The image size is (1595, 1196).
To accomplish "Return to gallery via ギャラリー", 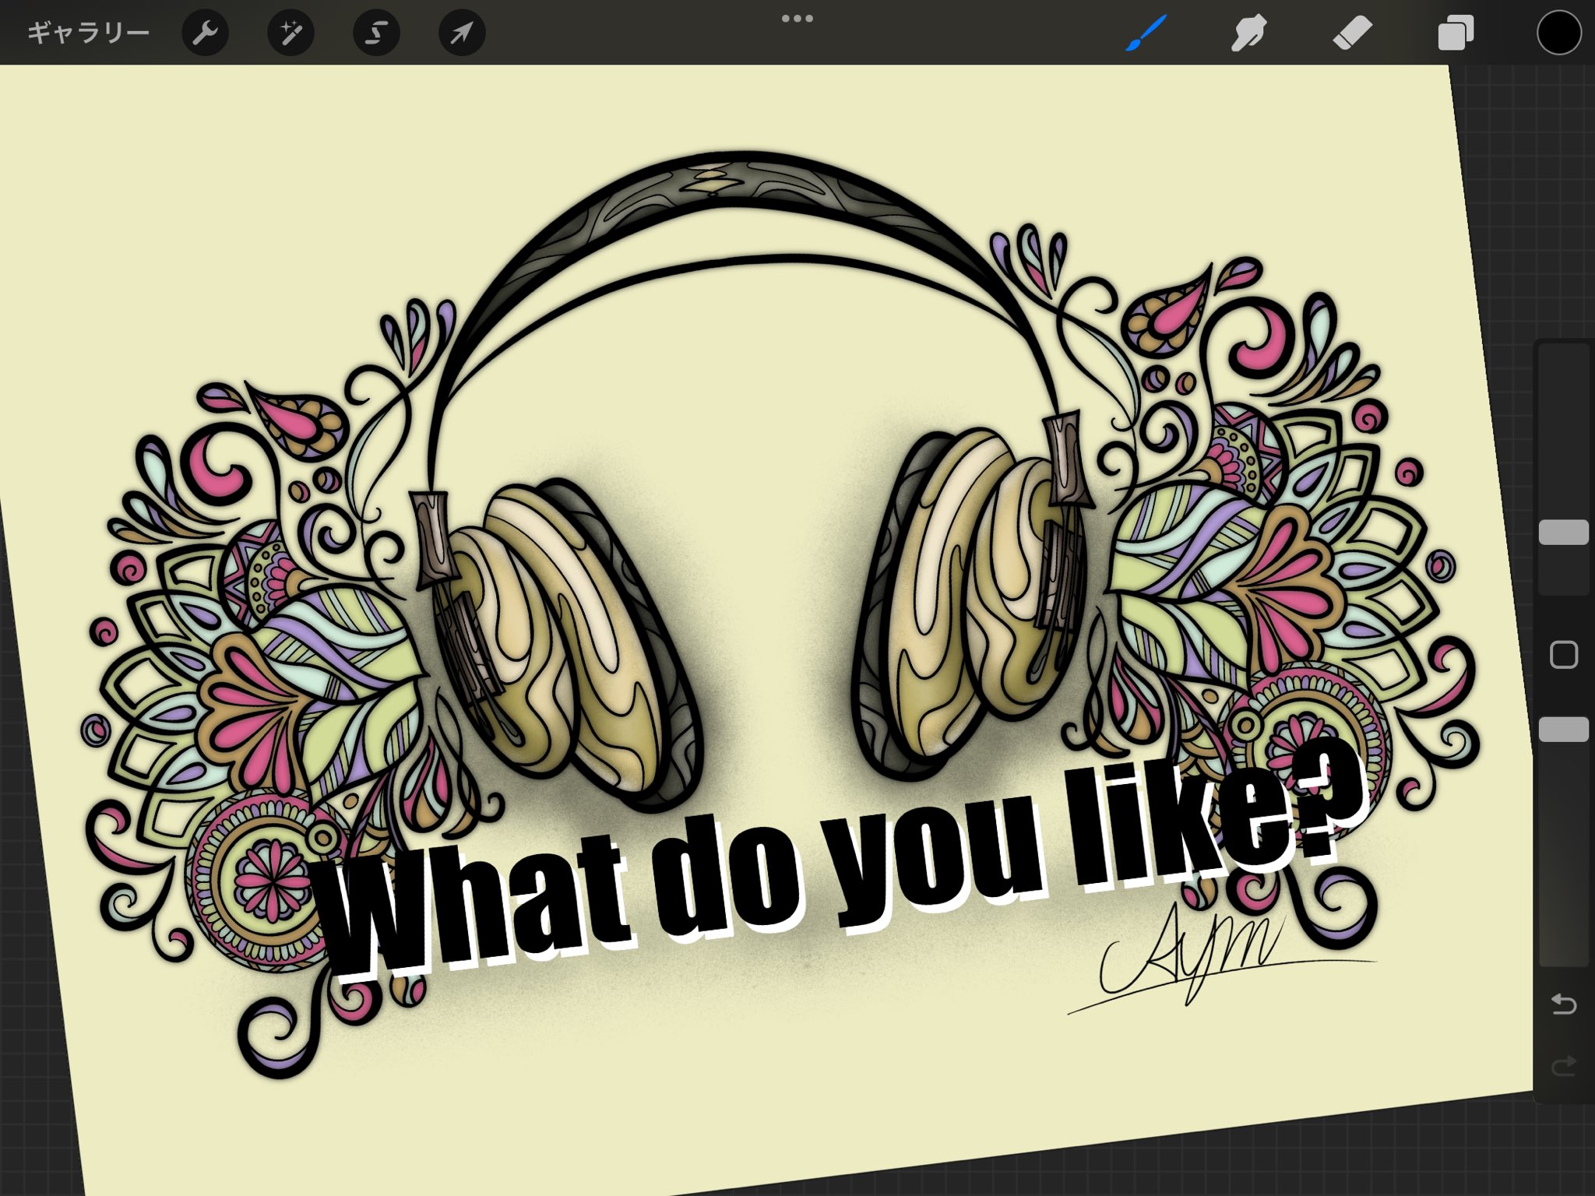I will (87, 33).
